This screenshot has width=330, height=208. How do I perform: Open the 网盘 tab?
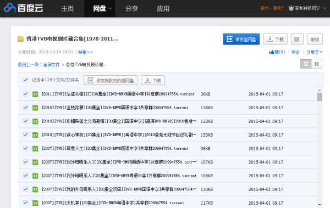pos(100,9)
